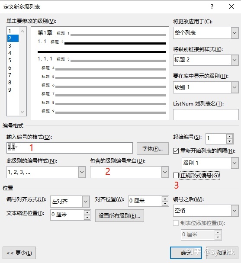Enable the 正规形式编号 checkbox
Screen dimensions: 241x263
[176, 176]
